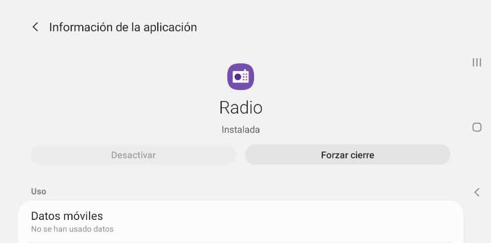The width and height of the screenshot is (491, 243).
Task: Tap the Uso section heading
Action: pyautogui.click(x=38, y=191)
